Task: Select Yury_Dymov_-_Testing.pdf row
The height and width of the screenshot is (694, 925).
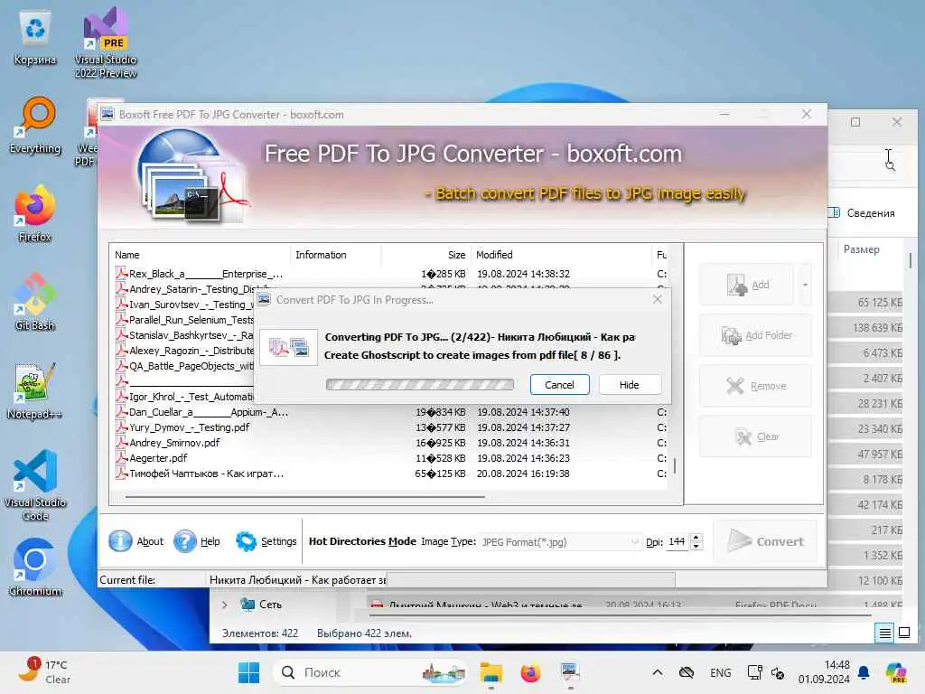Action: pyautogui.click(x=390, y=427)
